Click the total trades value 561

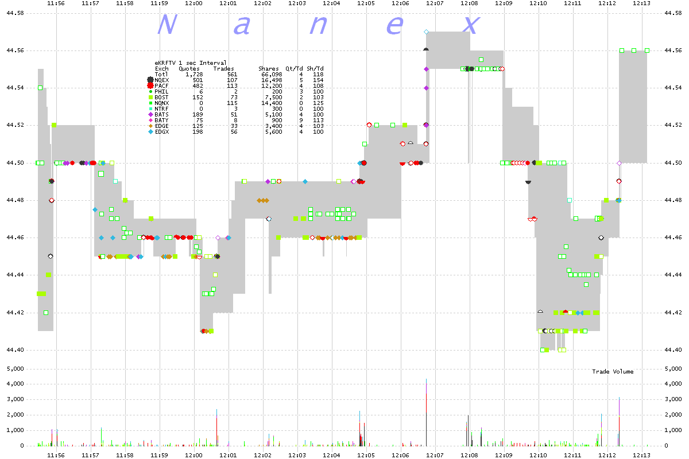point(232,74)
